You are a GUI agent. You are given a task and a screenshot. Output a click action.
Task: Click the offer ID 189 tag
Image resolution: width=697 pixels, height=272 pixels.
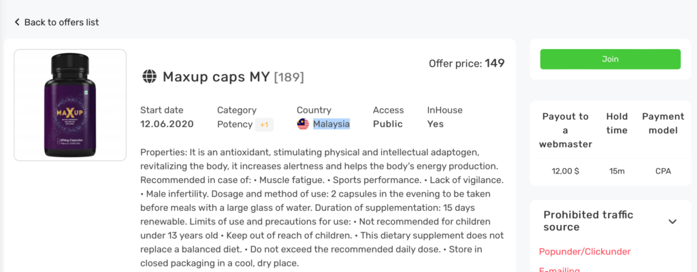pyautogui.click(x=289, y=77)
